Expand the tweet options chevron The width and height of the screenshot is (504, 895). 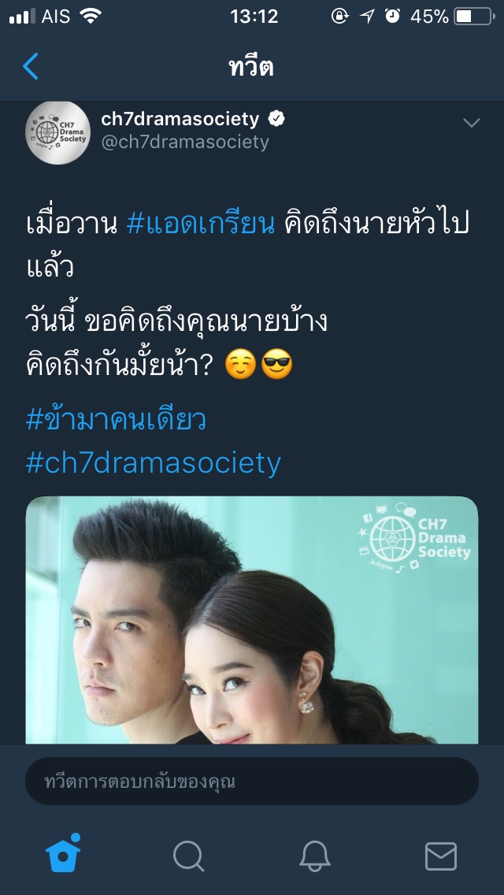pyautogui.click(x=472, y=122)
